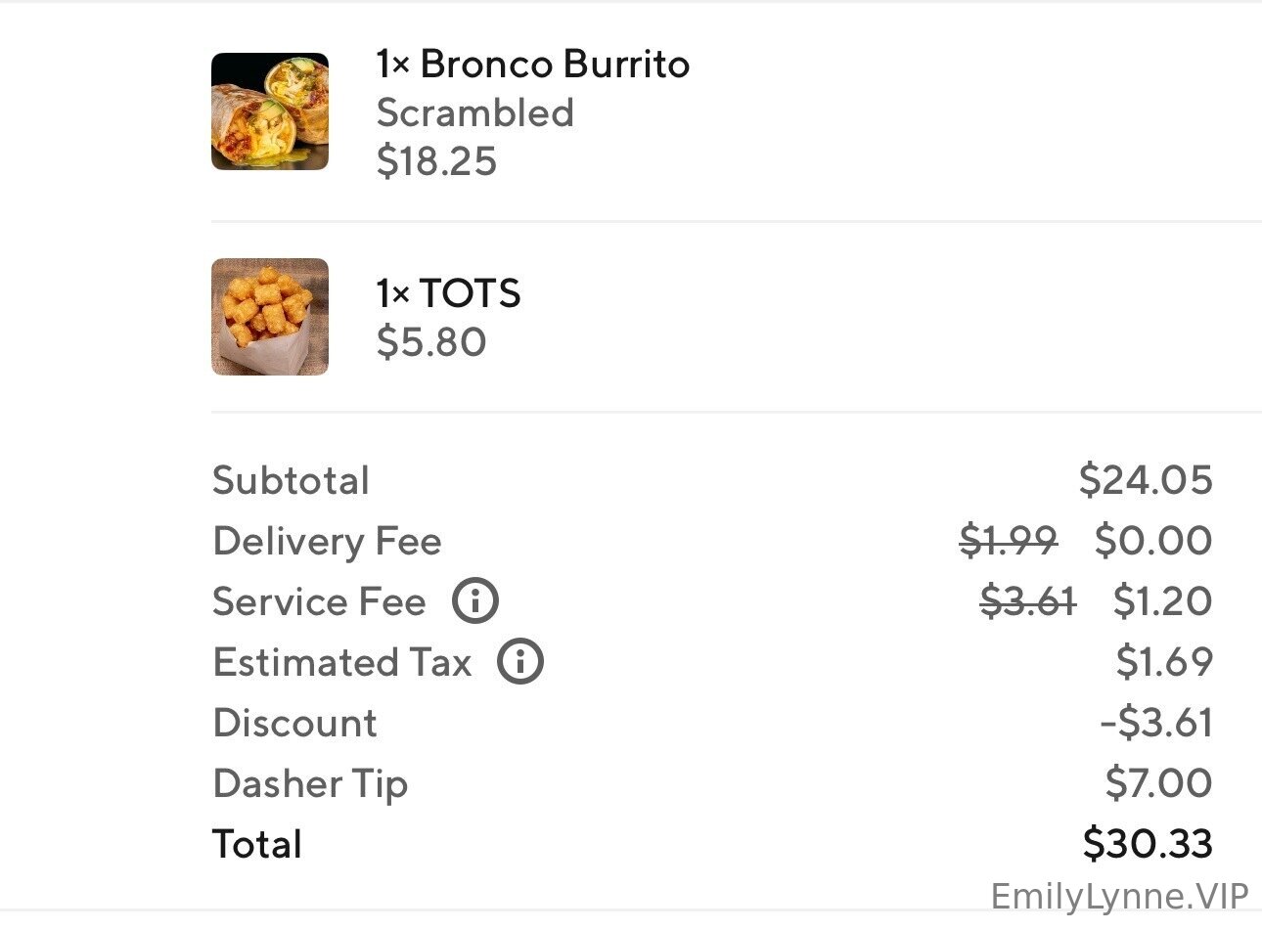Open the Estimated Tax info icon
The height and width of the screenshot is (930, 1262).
pos(520,662)
